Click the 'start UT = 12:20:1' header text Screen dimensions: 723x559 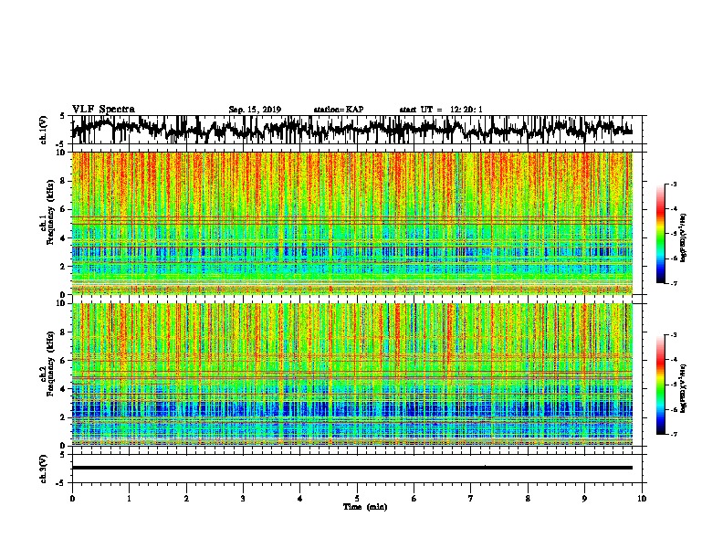(x=441, y=110)
